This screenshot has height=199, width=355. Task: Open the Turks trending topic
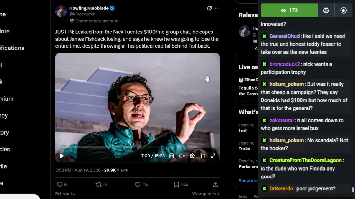click(244, 149)
